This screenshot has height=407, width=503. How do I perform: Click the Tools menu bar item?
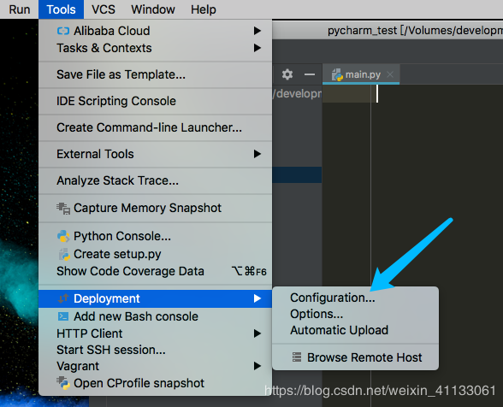pos(61,9)
